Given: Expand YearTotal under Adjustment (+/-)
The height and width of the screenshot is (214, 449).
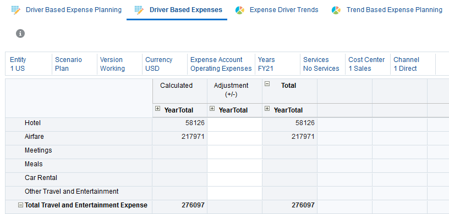Looking at the screenshot, I should (x=212, y=108).
